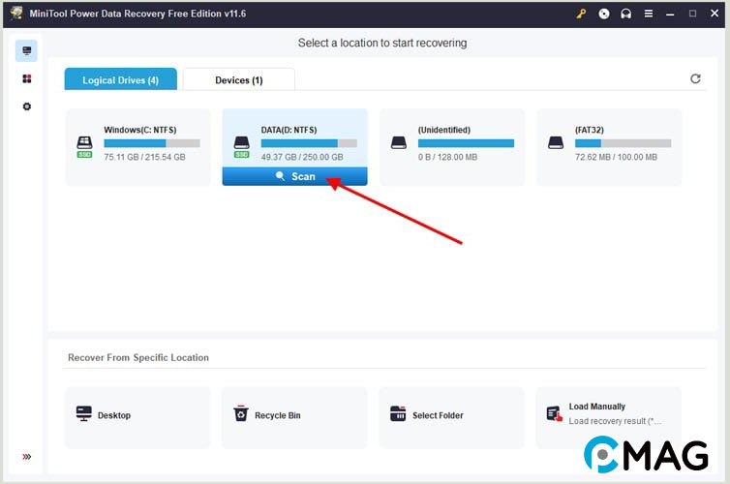Select the (FAT32) drive card
730x484 pixels.
click(x=609, y=147)
